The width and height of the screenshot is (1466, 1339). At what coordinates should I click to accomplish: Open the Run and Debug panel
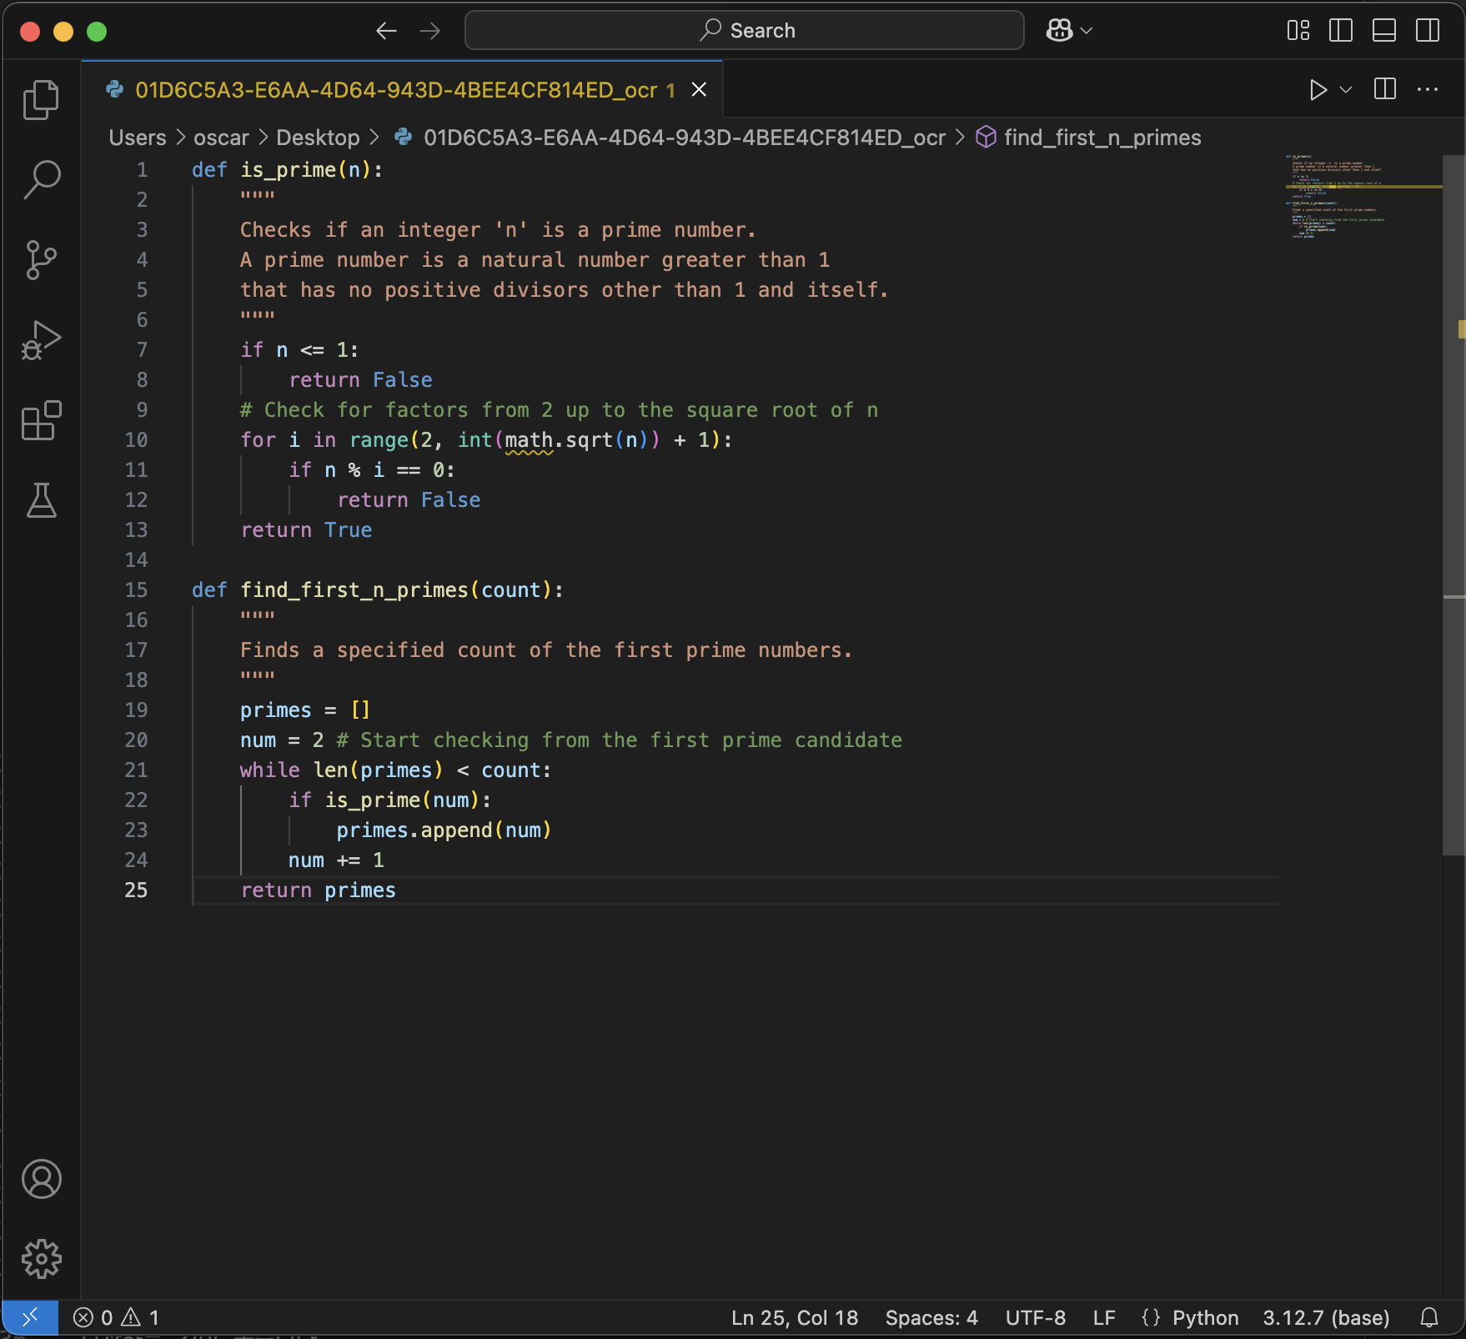pos(41,339)
